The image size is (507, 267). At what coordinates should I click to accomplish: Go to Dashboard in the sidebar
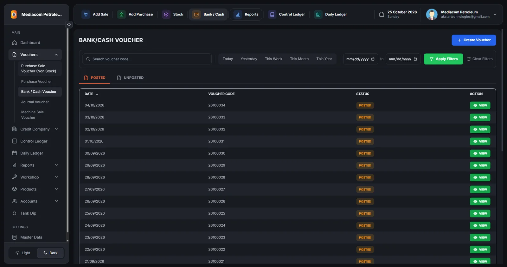[35, 43]
